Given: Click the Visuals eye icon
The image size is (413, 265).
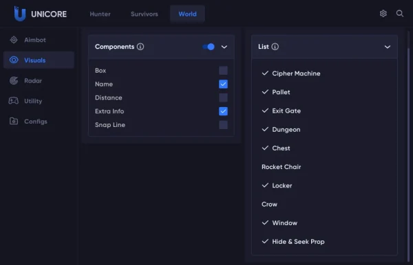Looking at the screenshot, I should tap(14, 60).
